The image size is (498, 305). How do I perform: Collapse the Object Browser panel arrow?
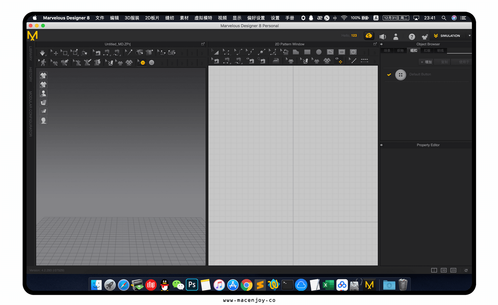pos(382,44)
